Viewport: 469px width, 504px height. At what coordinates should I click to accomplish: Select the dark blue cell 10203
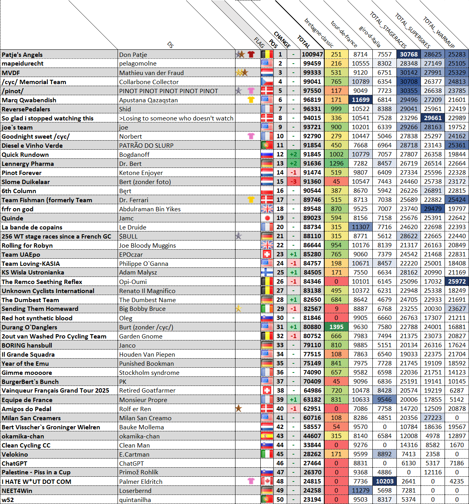tap(385, 481)
